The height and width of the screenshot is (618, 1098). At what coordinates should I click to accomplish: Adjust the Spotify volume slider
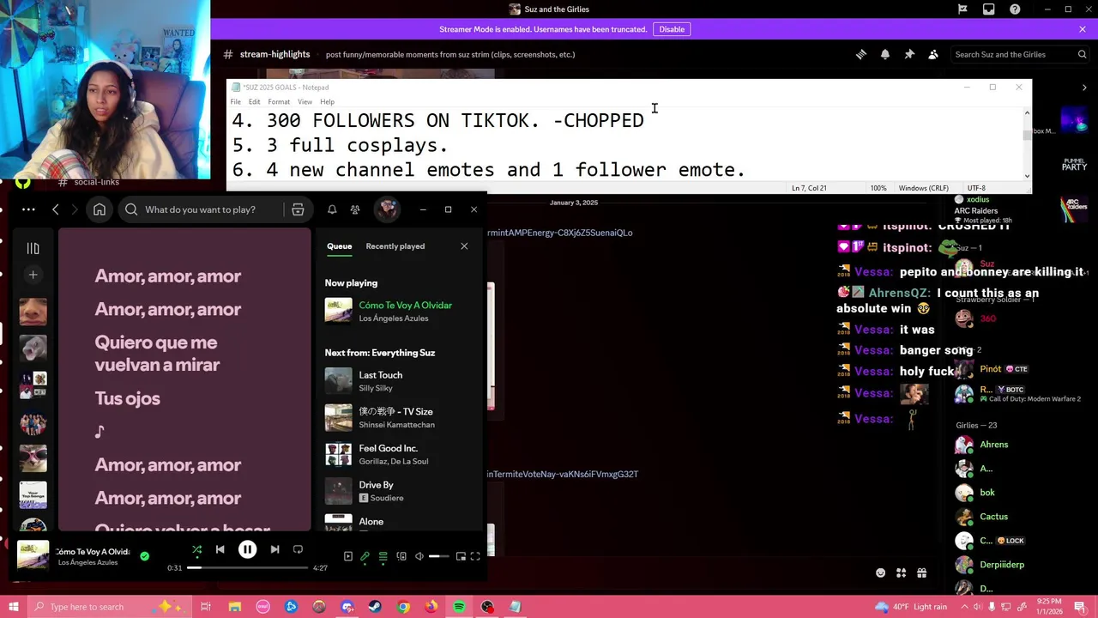pos(438,556)
